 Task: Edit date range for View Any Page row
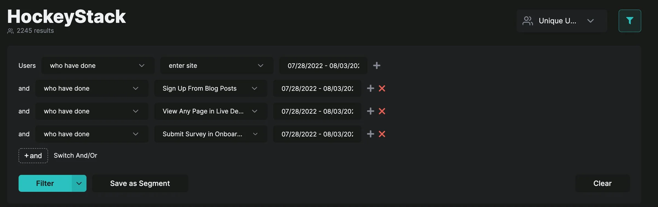(x=317, y=111)
